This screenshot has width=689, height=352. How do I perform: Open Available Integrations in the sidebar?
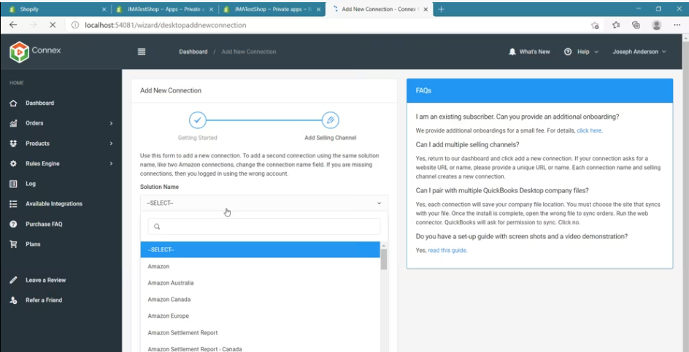tap(53, 204)
